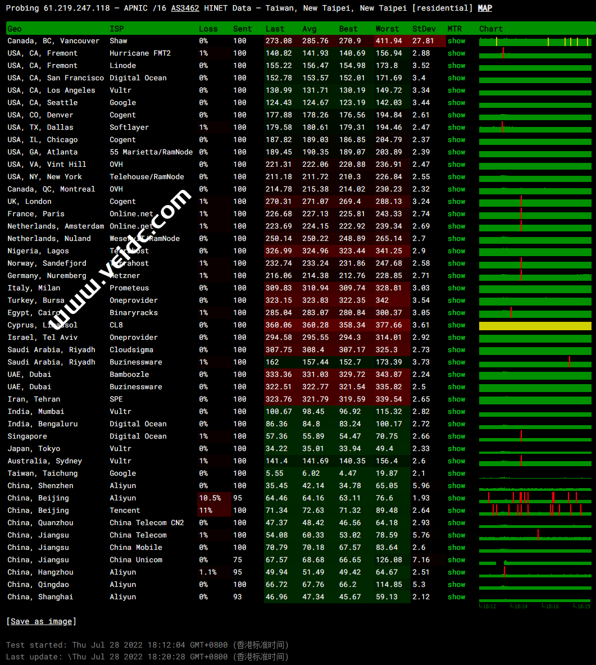Screen dimensions: 596x665
Task: Show MTR for Australia Sydney Vultr
Action: coord(457,461)
